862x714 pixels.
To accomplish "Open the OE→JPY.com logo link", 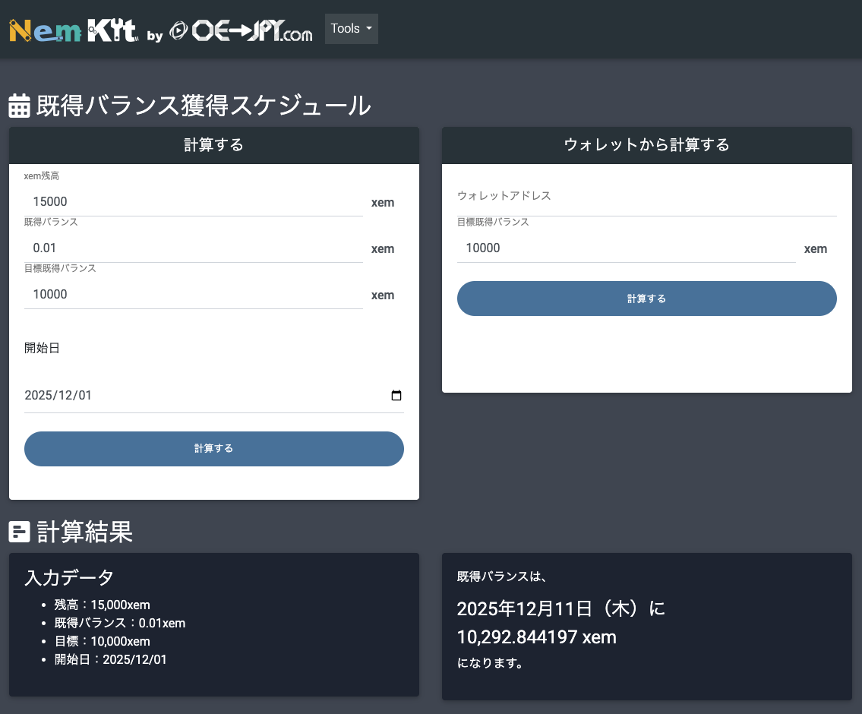I will [x=241, y=30].
